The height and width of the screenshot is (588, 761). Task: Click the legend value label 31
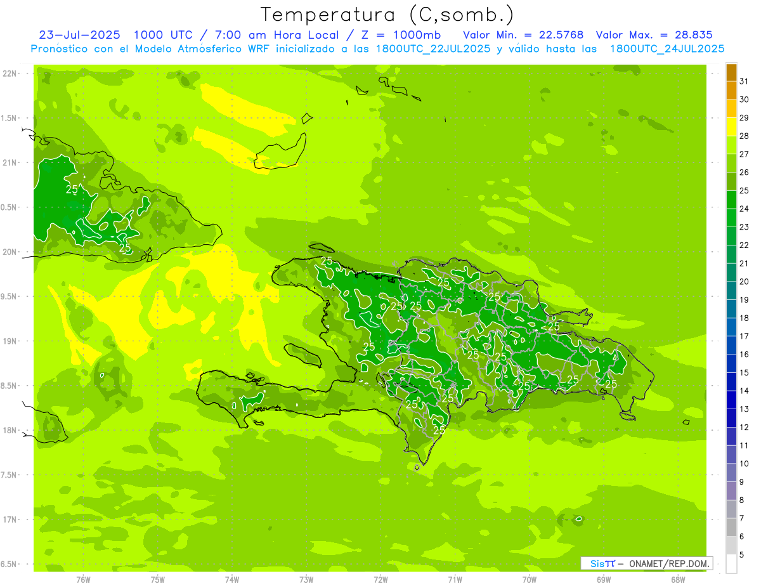[745, 81]
